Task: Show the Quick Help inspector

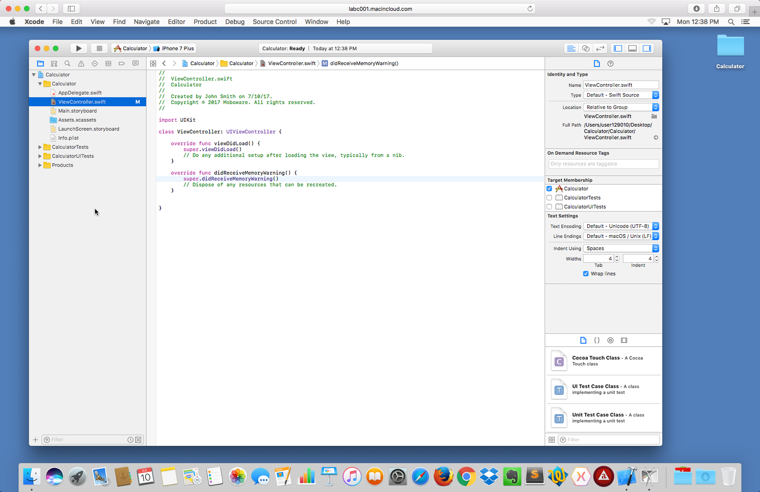Action: click(611, 64)
